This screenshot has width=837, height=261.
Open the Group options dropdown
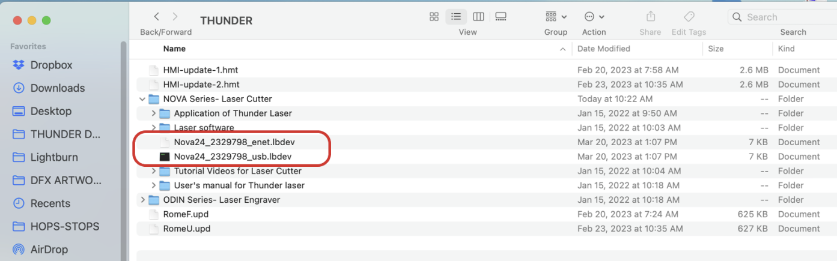556,17
